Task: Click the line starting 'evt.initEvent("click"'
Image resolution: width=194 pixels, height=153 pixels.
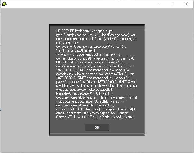Action: tap(95, 109)
